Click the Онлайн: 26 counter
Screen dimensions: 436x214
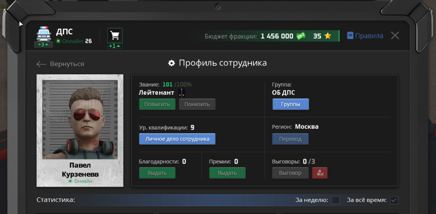(x=74, y=41)
